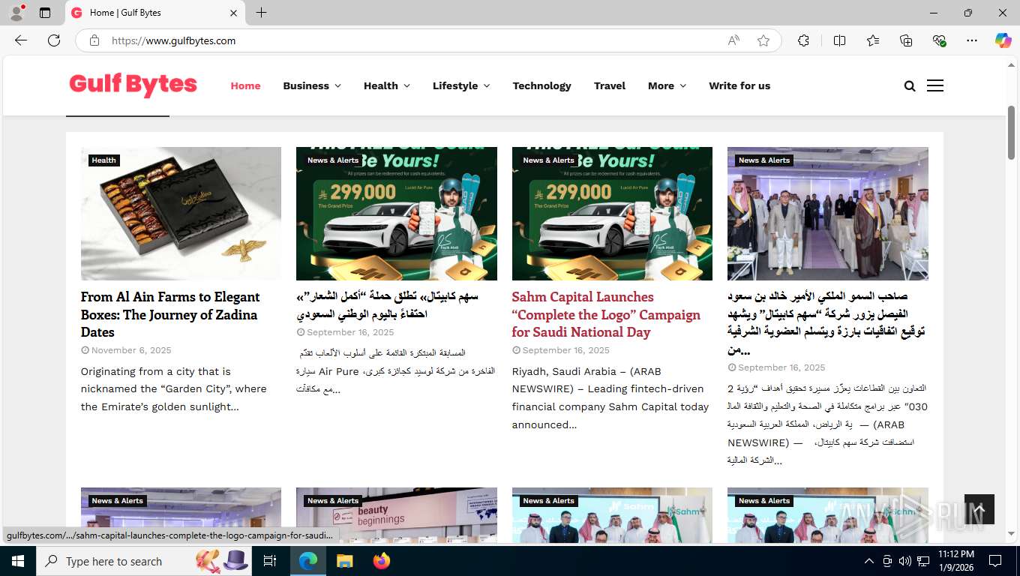
Task: Click the Health tag on dates image
Action: (x=103, y=160)
